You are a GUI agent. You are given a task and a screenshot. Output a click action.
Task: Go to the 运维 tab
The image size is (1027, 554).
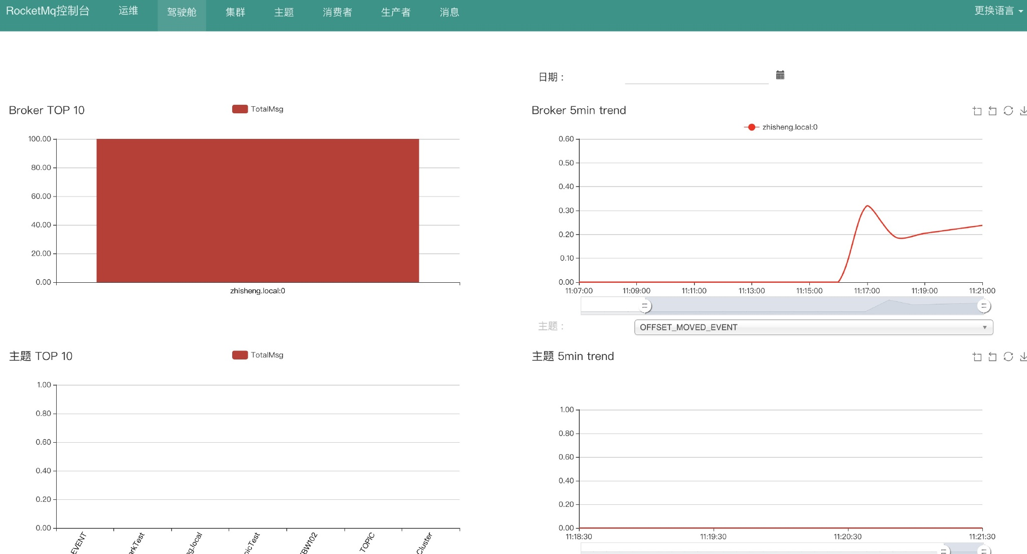pyautogui.click(x=128, y=11)
